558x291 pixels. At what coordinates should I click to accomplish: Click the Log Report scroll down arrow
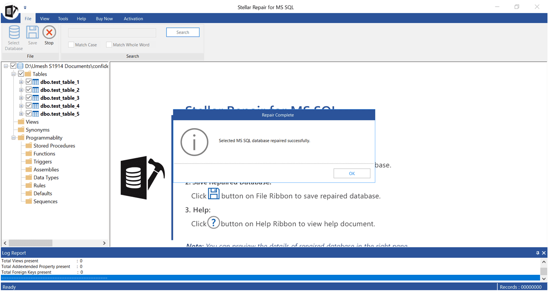(543, 278)
